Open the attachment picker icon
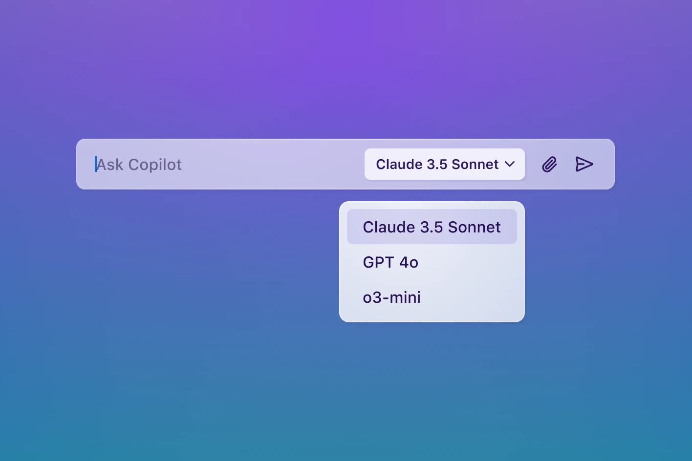 (x=549, y=165)
